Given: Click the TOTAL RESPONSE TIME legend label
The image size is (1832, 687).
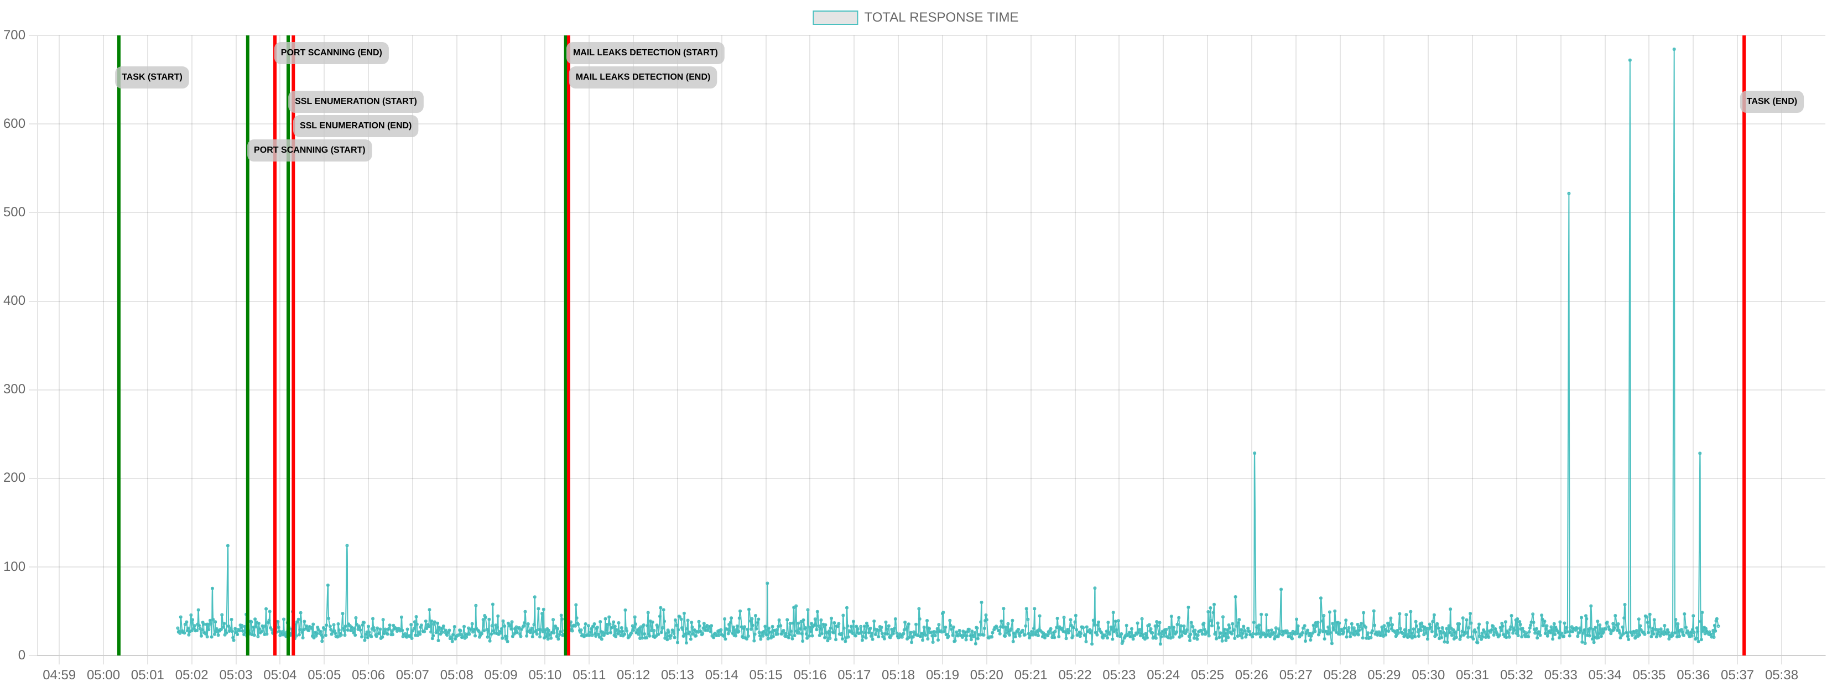Looking at the screenshot, I should click(941, 17).
